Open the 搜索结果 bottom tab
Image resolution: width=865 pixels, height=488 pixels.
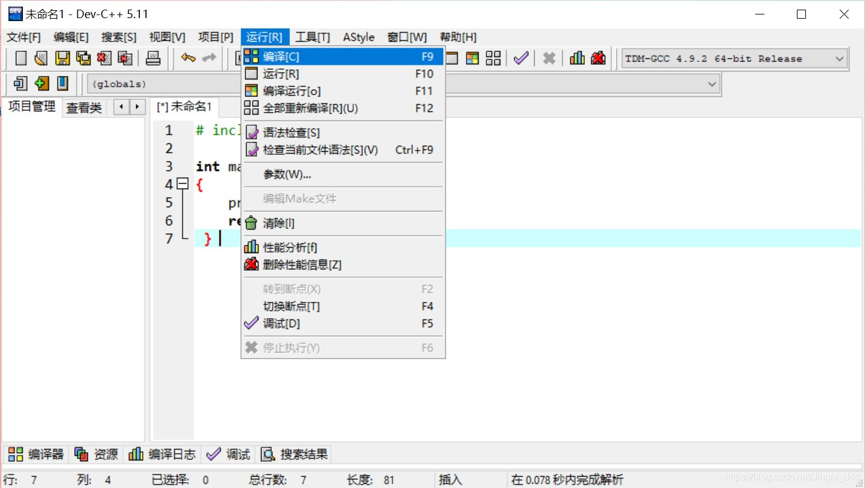(x=295, y=454)
